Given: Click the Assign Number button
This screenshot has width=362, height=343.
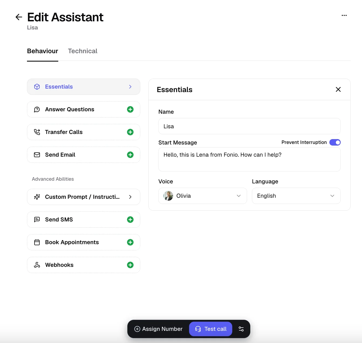Looking at the screenshot, I should pos(158,329).
